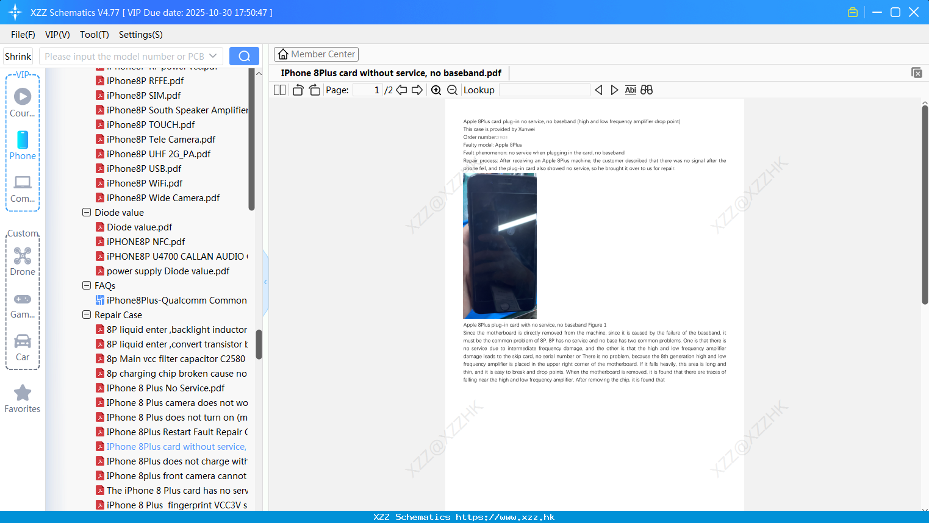Select the IPhone 8Plus card without service tab
This screenshot has width=929, height=523.
pyautogui.click(x=391, y=73)
